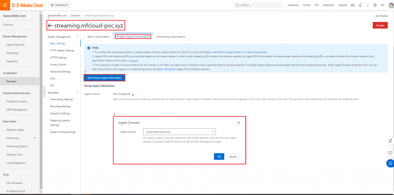Viewport: 394px width, 195px height.
Task: Open Access Control settings
Action: pos(58,64)
